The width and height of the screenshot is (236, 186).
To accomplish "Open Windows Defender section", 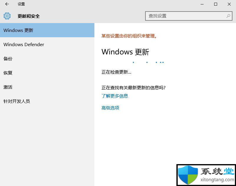I will click(x=47, y=44).
